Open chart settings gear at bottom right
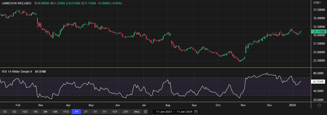This screenshot has height=115, width=327. [x=319, y=105]
